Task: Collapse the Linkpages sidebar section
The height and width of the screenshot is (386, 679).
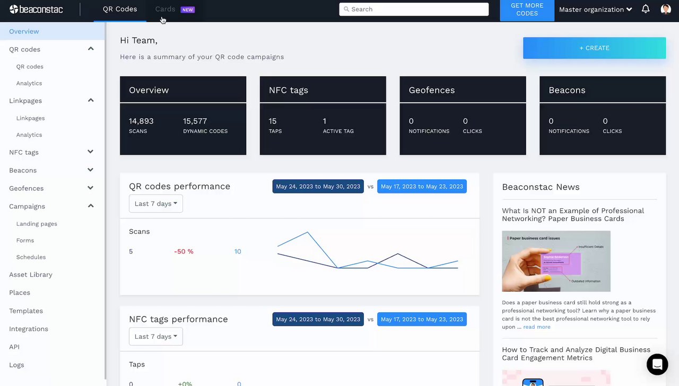Action: (91, 100)
